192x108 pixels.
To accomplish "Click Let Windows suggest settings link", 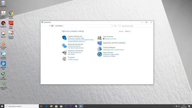I will tap(111, 54).
